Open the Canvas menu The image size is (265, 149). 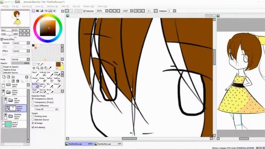pyautogui.click(x=27, y=7)
